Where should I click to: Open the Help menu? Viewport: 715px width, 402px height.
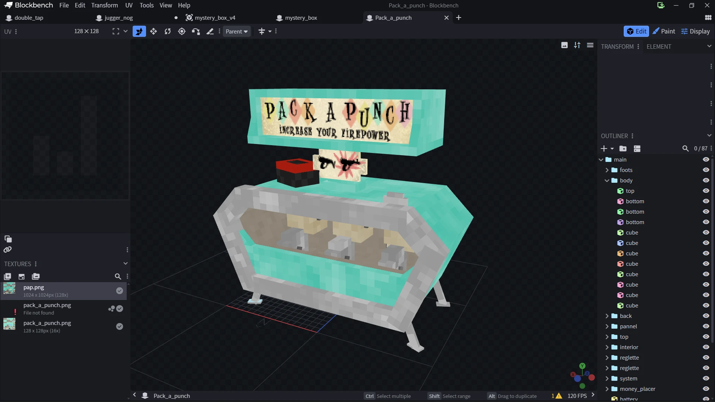(x=184, y=5)
